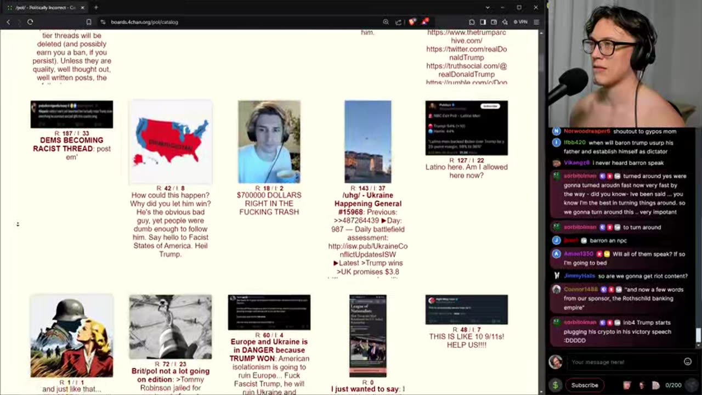
Task: Toggle the browser sidebar panel icon
Action: 483,22
